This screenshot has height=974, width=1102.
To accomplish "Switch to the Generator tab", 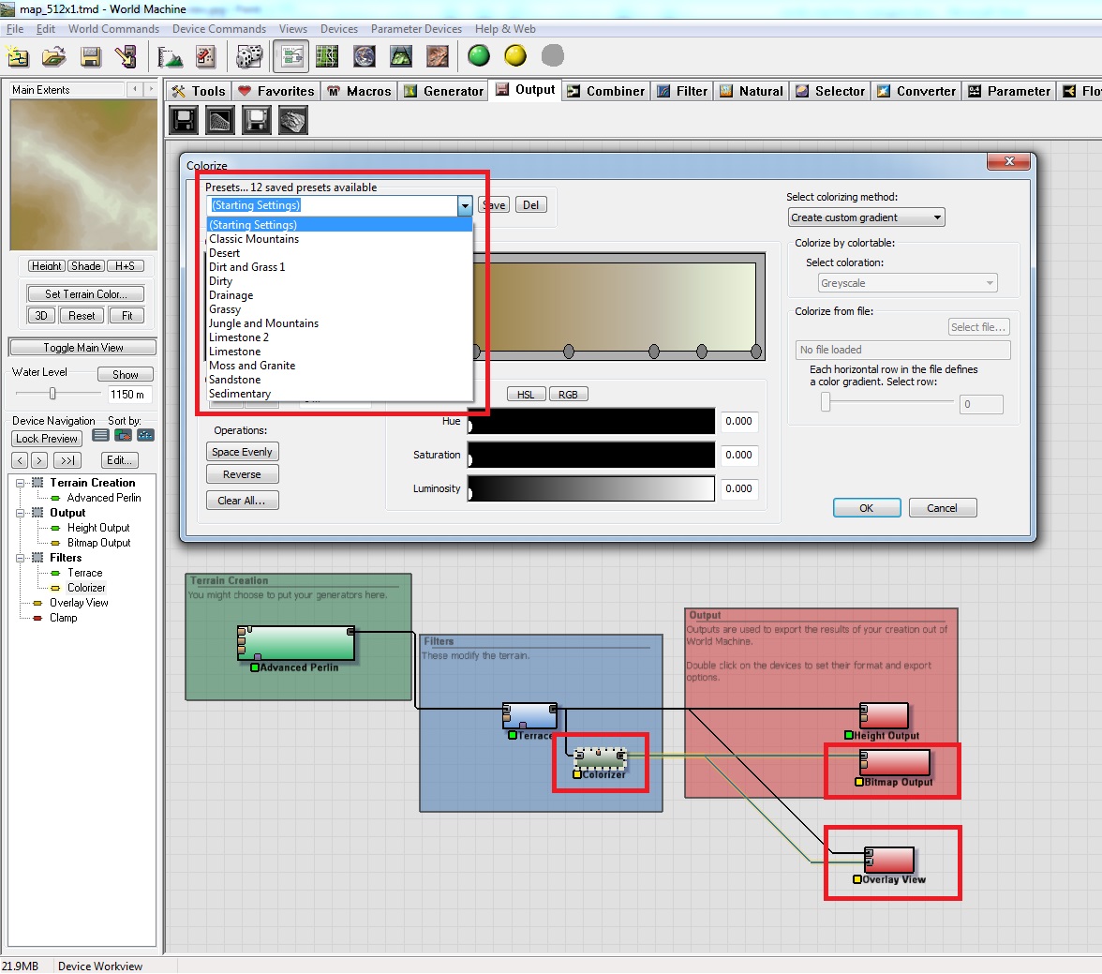I will pos(444,91).
